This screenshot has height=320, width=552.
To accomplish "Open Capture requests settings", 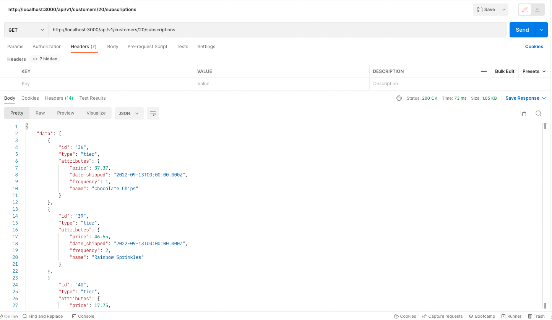I will 442,316.
